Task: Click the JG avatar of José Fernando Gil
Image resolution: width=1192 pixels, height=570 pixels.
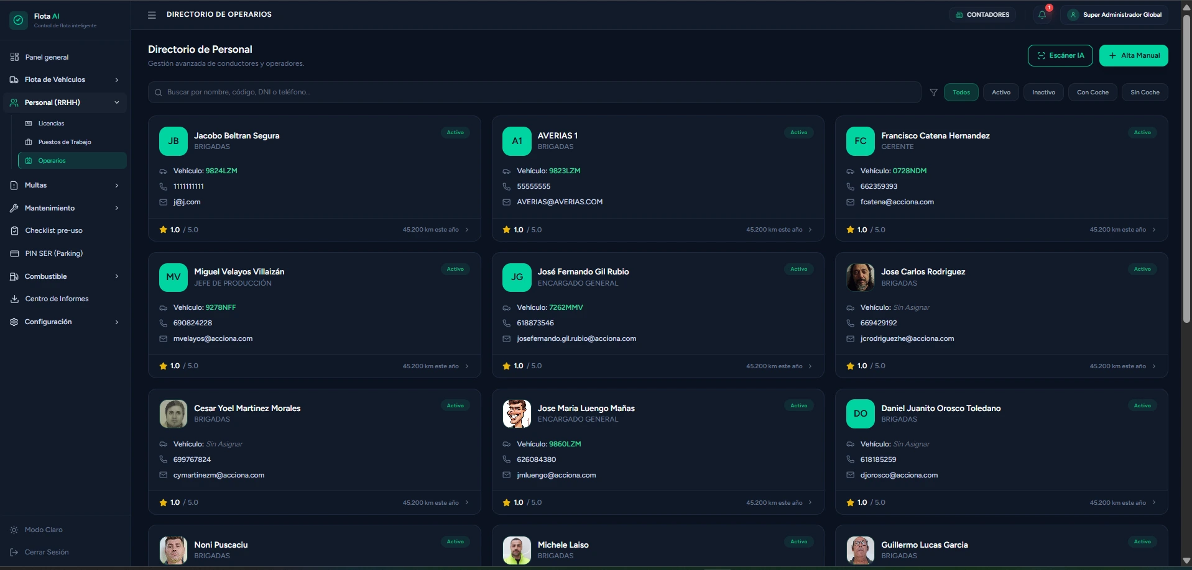Action: pos(517,277)
